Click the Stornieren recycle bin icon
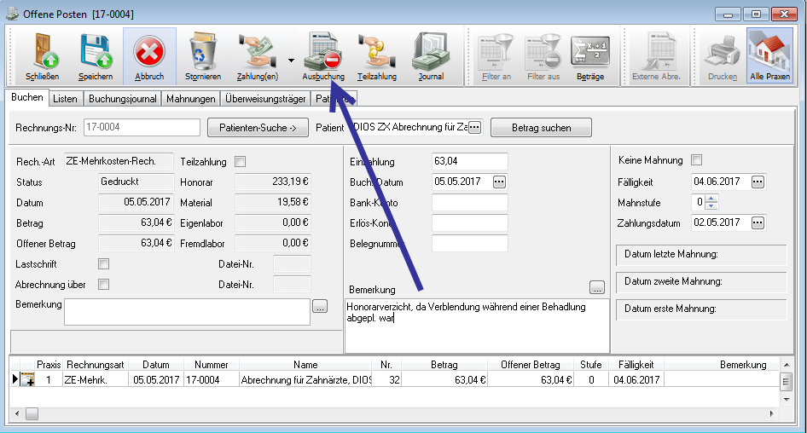 pyautogui.click(x=203, y=56)
